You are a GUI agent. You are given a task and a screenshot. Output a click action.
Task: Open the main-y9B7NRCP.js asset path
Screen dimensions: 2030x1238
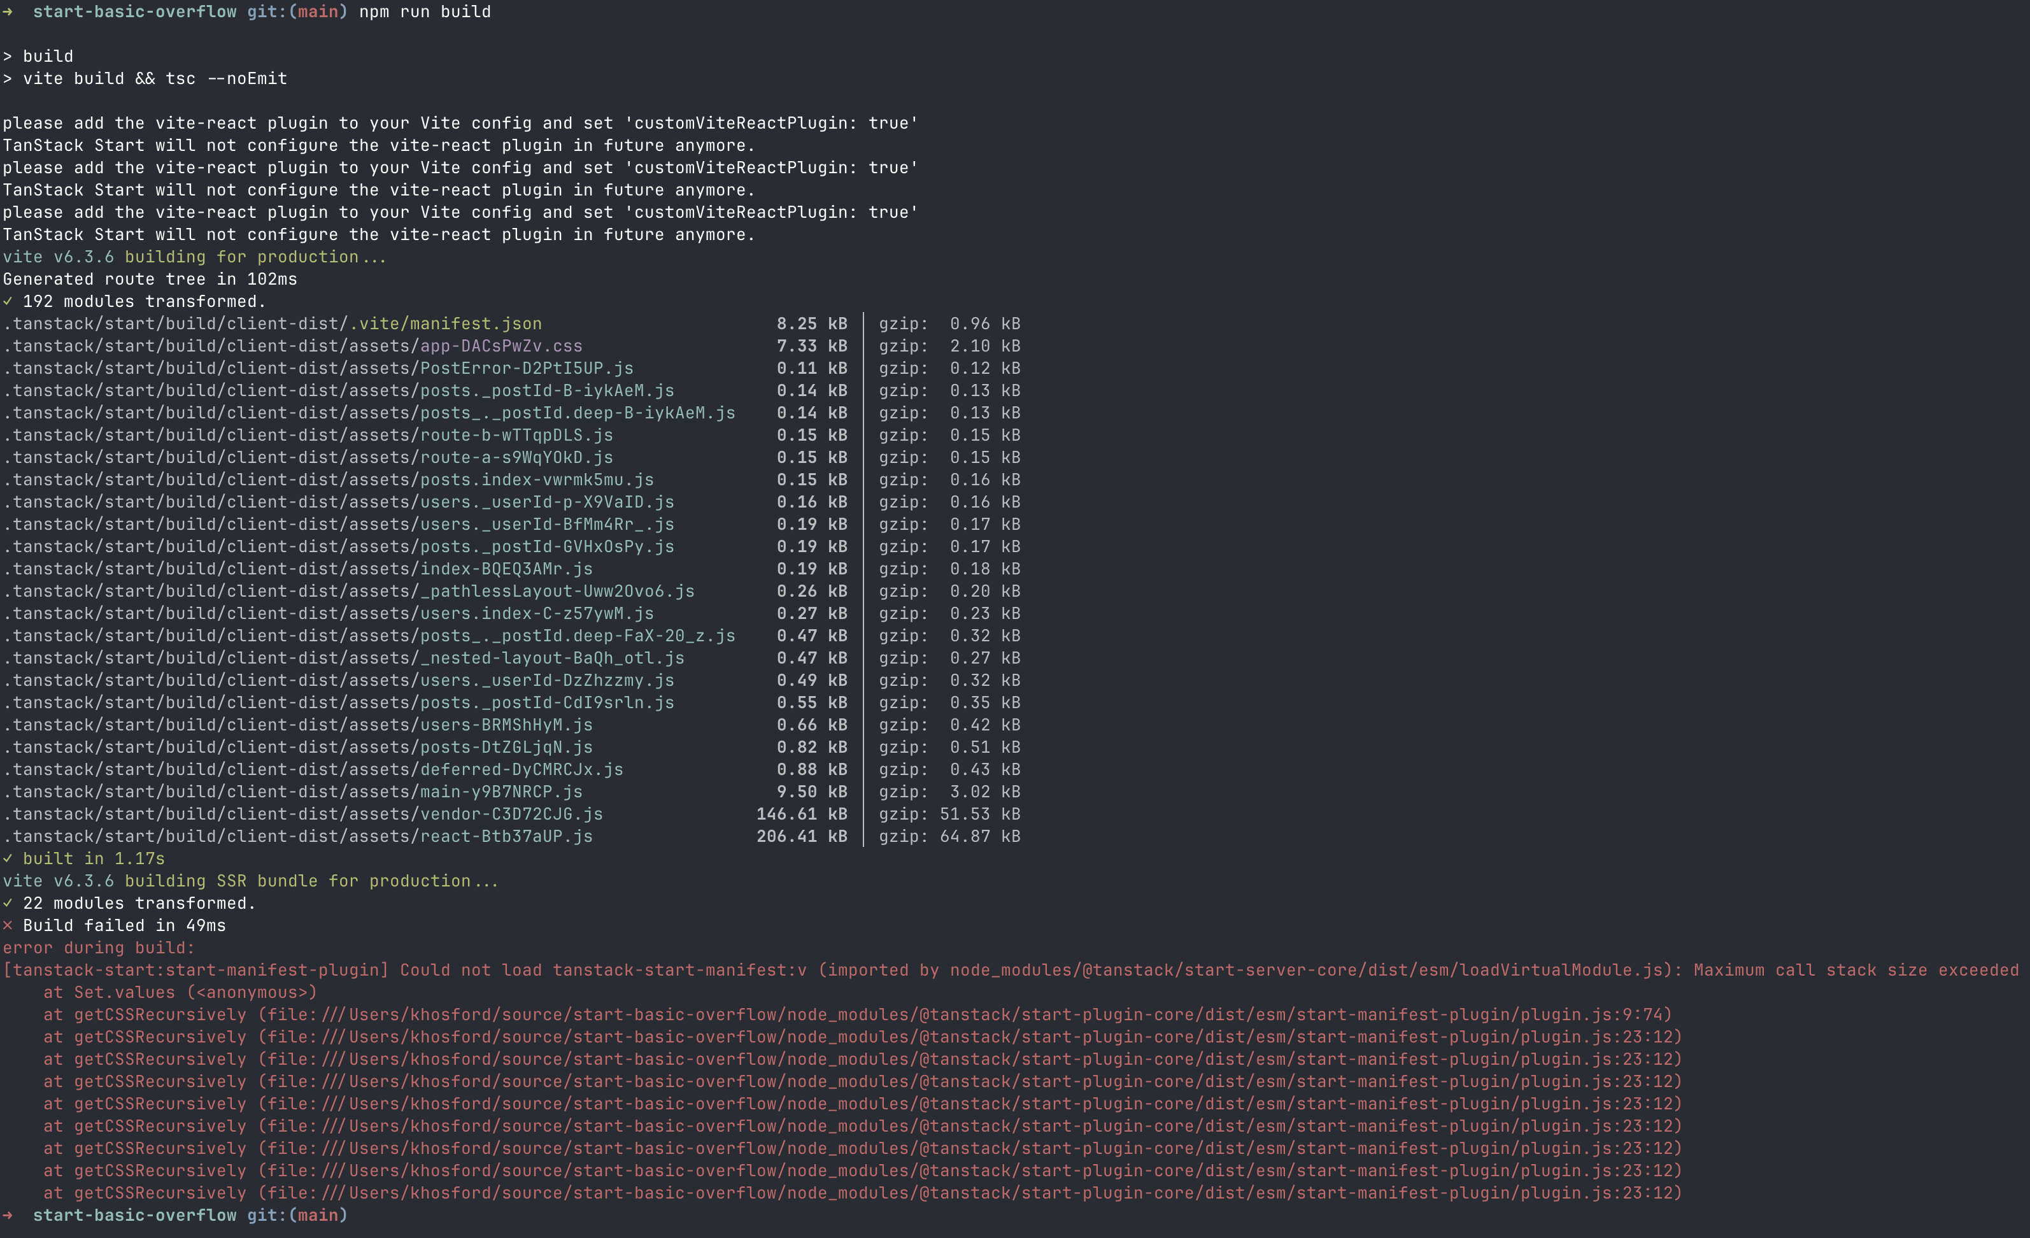tap(501, 792)
